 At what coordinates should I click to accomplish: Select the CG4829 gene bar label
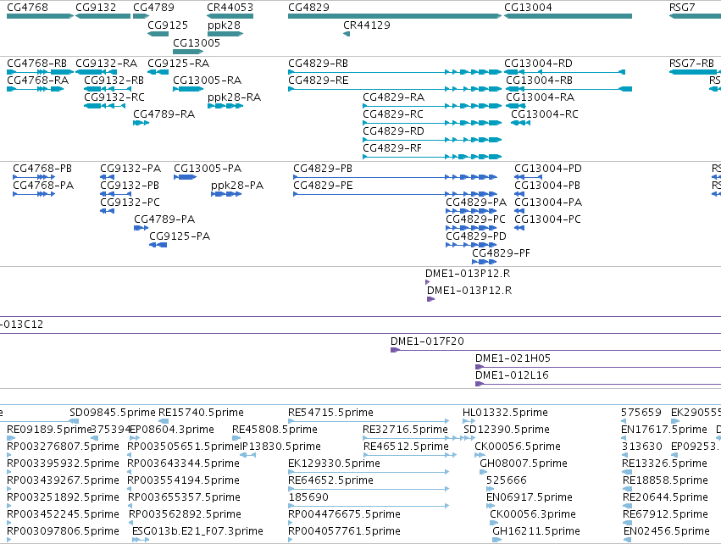(x=308, y=8)
